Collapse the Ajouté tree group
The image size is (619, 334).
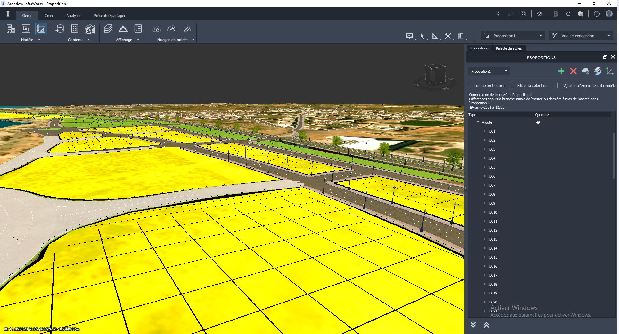click(x=478, y=122)
